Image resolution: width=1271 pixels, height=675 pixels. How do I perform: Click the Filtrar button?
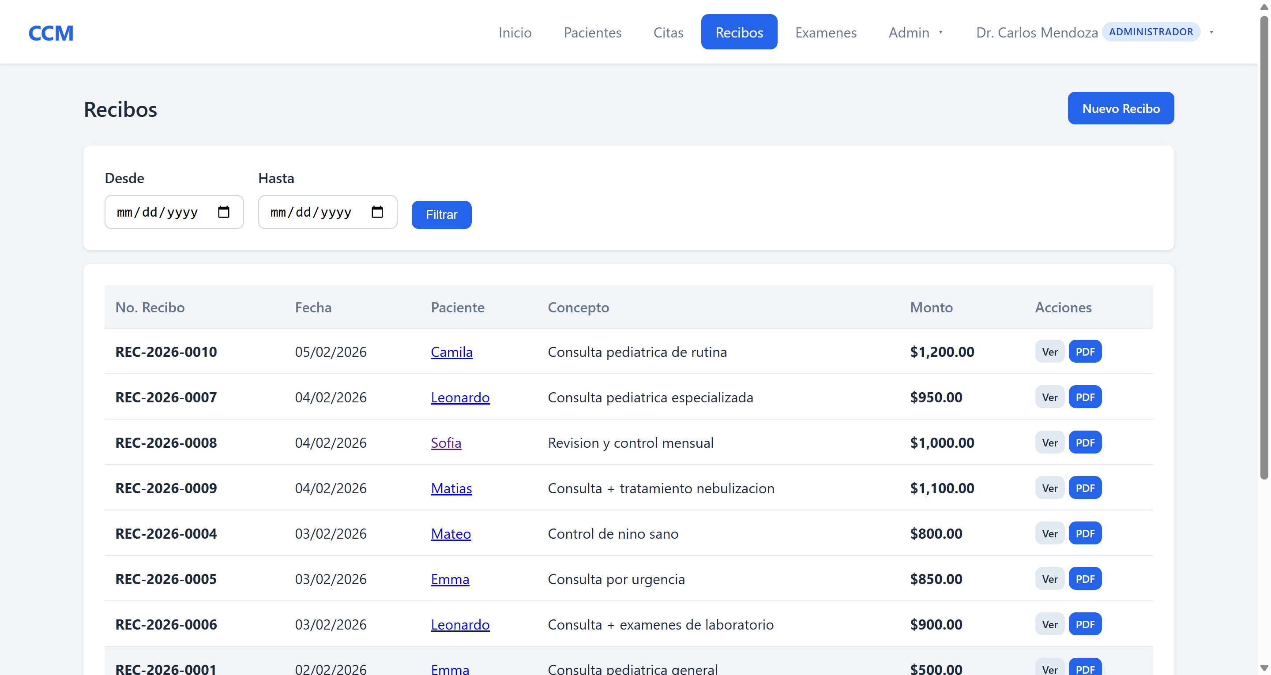[x=441, y=215]
